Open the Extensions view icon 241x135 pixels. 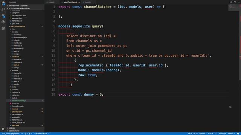pyautogui.click(x=3, y=28)
